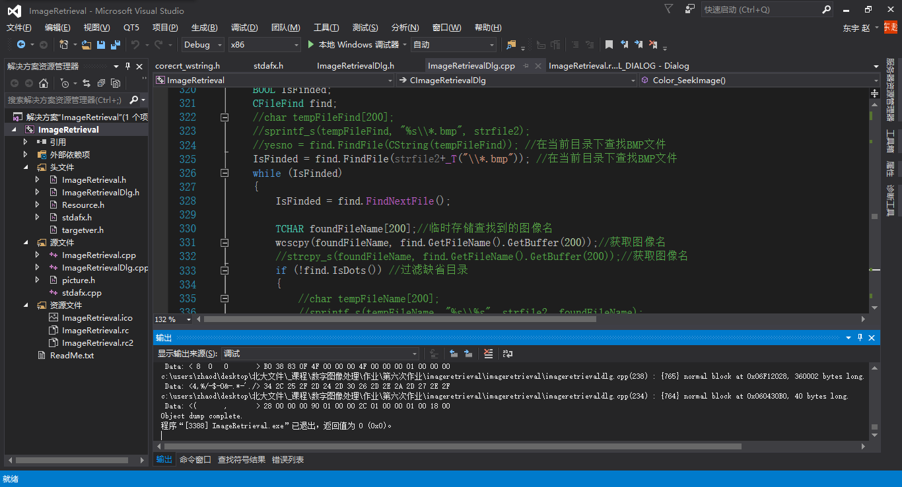Viewport: 902px width, 487px height.
Task: Toggle word wrap in the Output panel
Action: point(508,354)
